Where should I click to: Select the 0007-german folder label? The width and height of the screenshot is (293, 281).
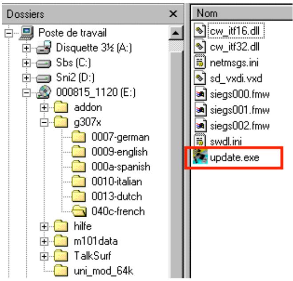click(x=120, y=137)
